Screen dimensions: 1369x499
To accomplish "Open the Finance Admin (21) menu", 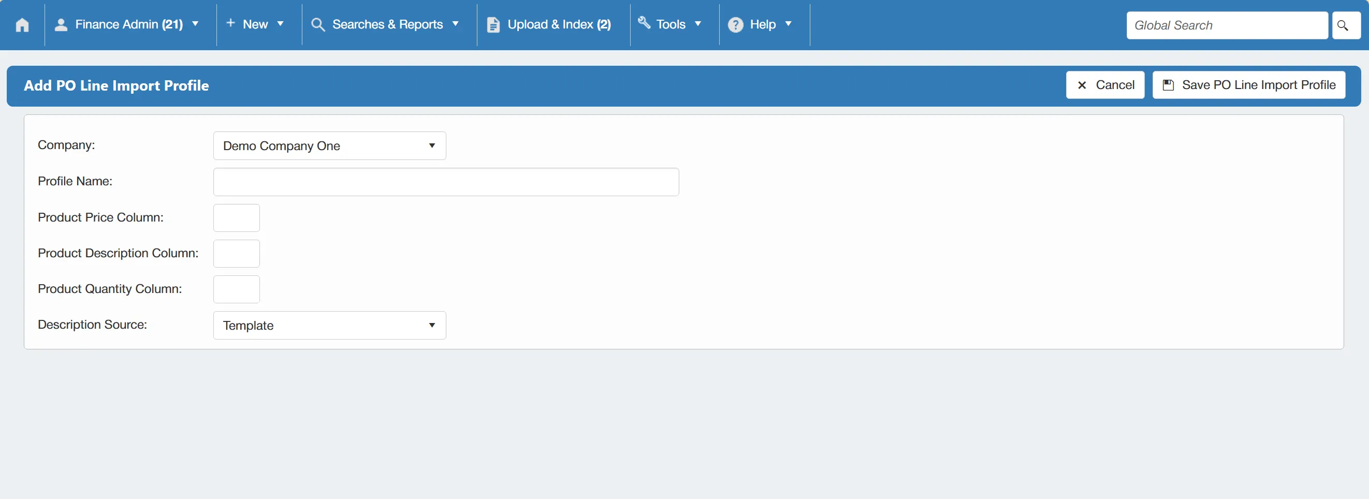I will [129, 24].
